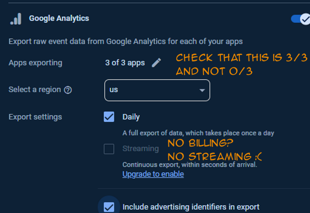310x213 pixels.
Task: Uncheck the Daily export checkbox
Action: point(109,117)
